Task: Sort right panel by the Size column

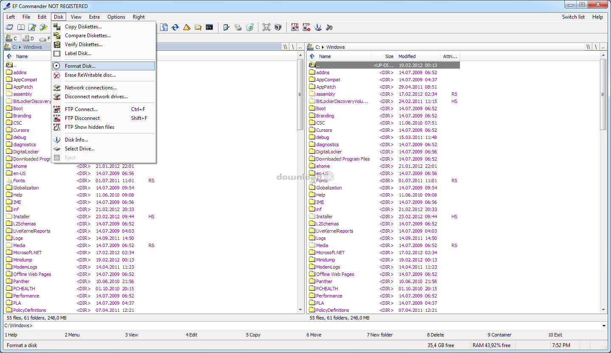Action: [x=384, y=56]
